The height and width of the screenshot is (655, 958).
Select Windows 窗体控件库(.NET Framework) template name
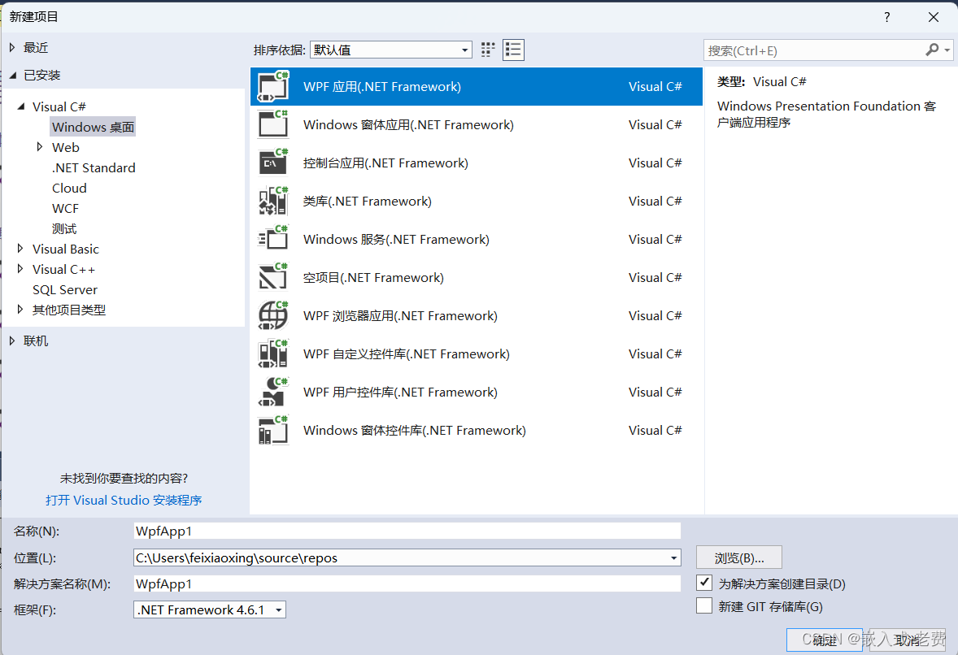tap(414, 431)
